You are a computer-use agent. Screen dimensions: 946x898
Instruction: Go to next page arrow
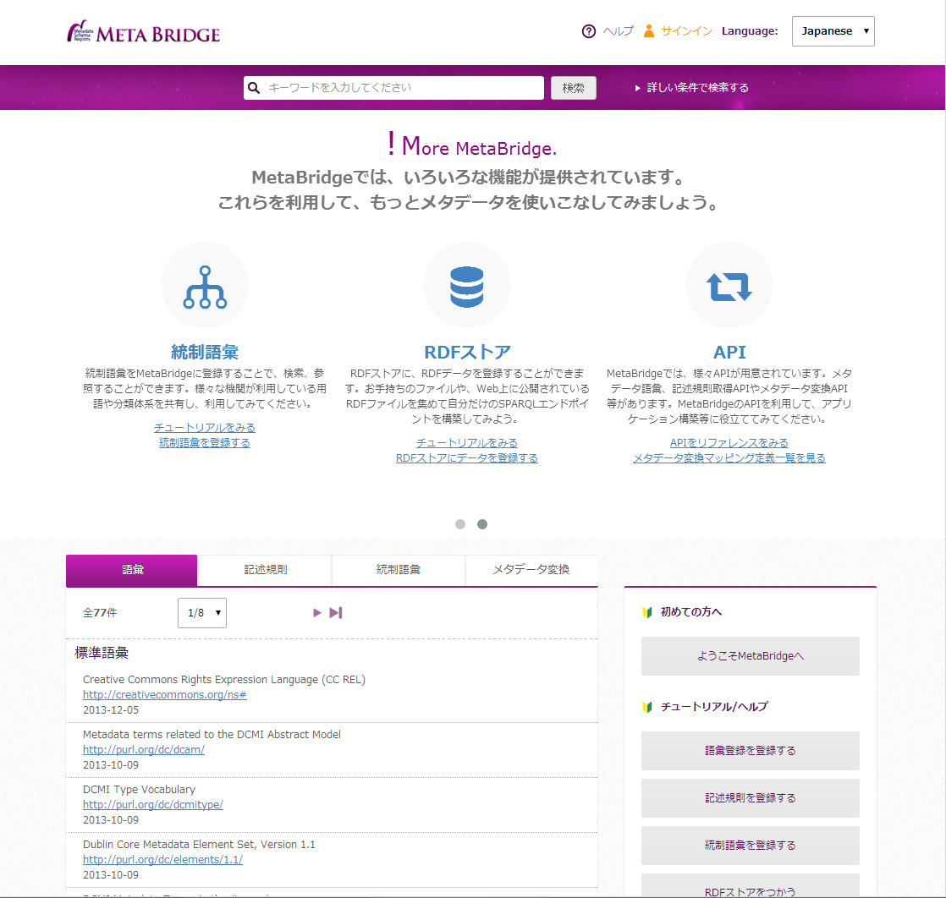pos(316,613)
